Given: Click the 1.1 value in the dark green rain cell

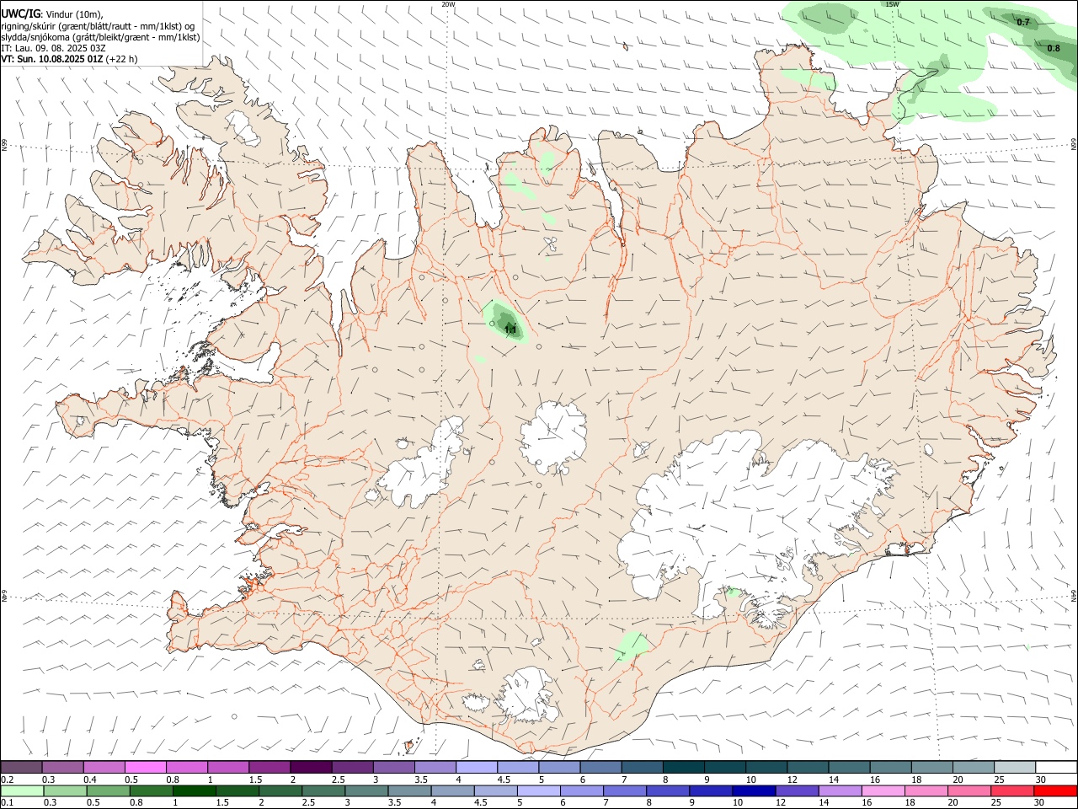Looking at the screenshot, I should pyautogui.click(x=510, y=330).
